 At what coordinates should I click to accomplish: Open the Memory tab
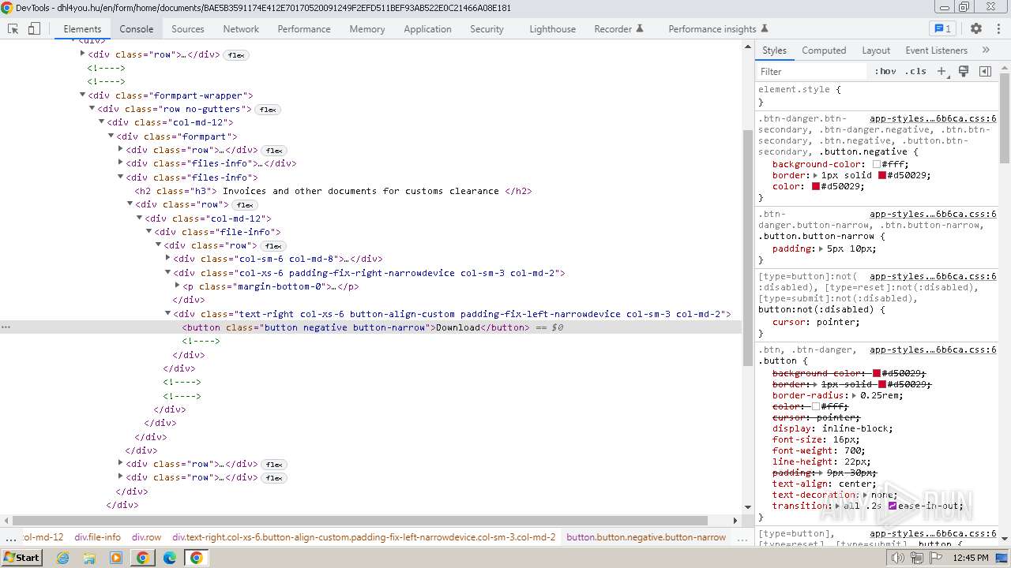point(367,28)
